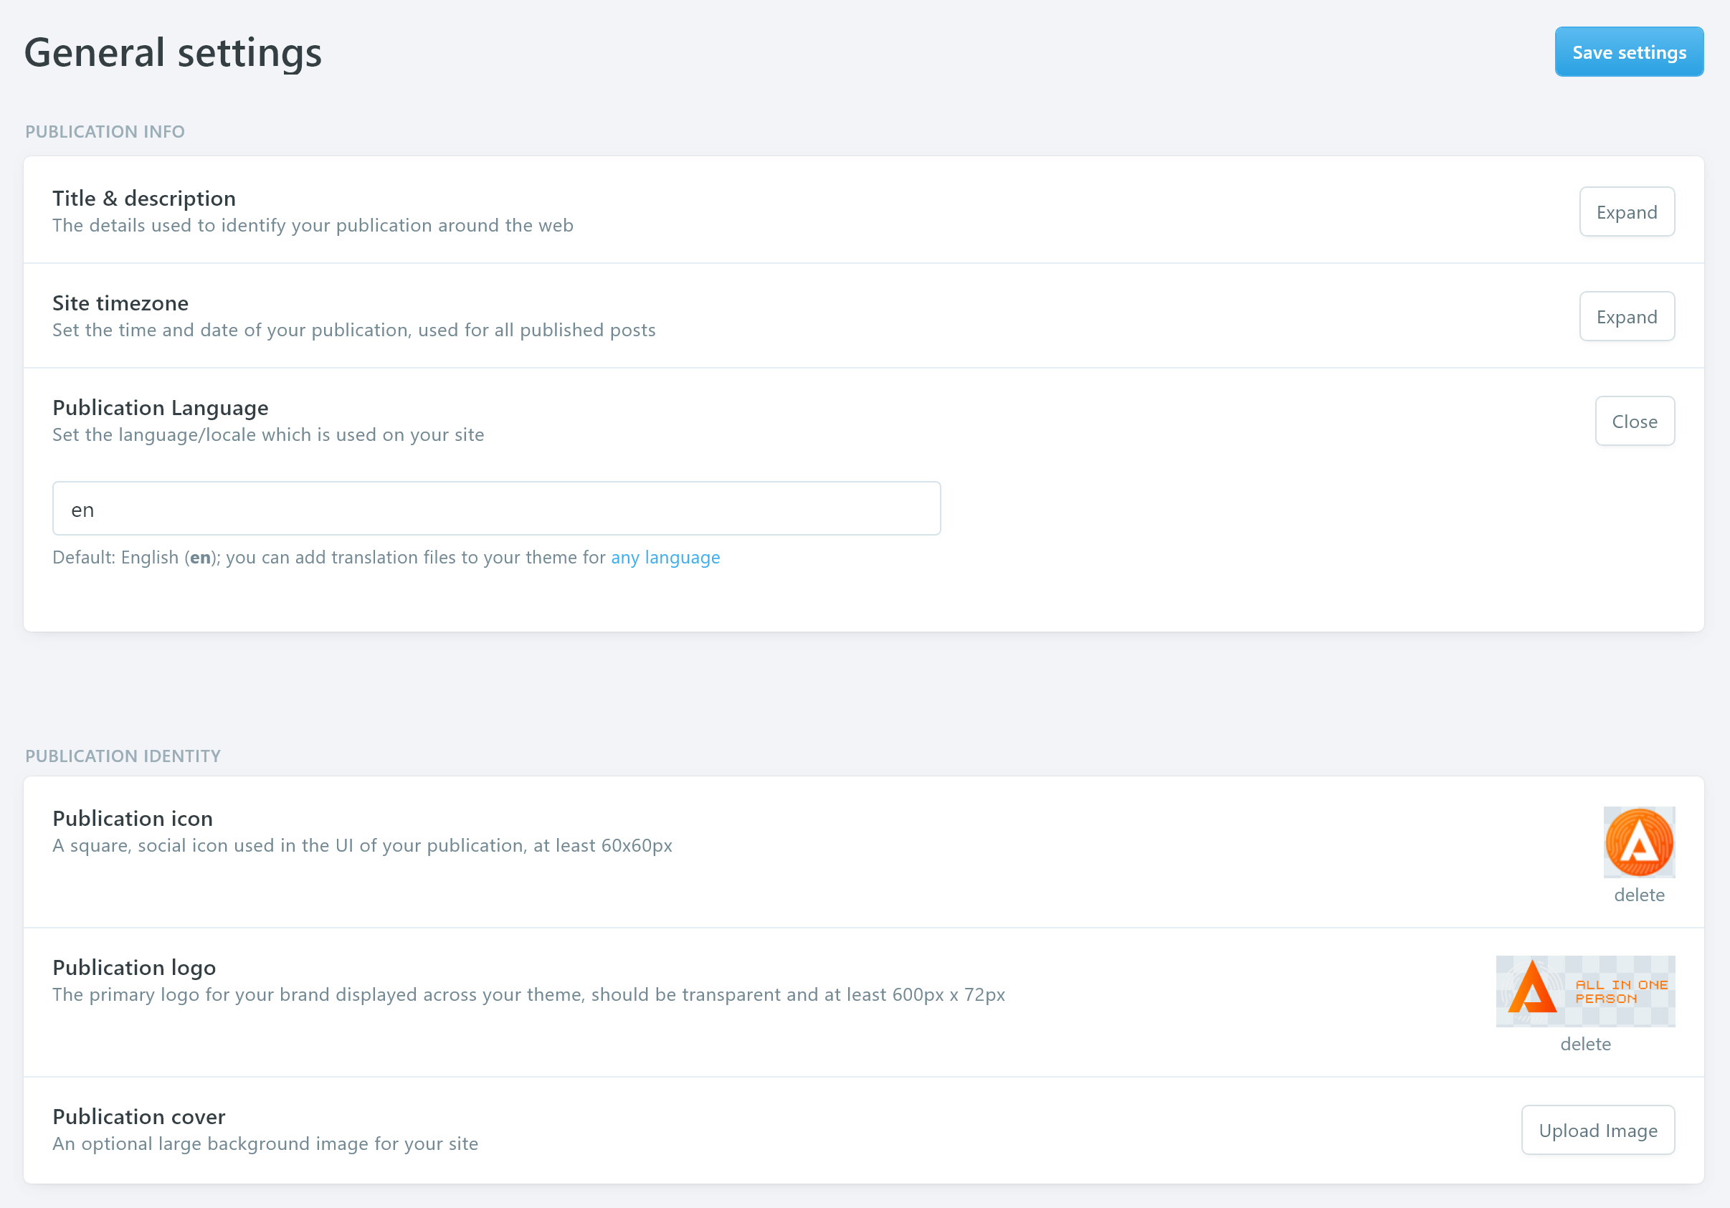Upload a publication cover image

[1597, 1131]
